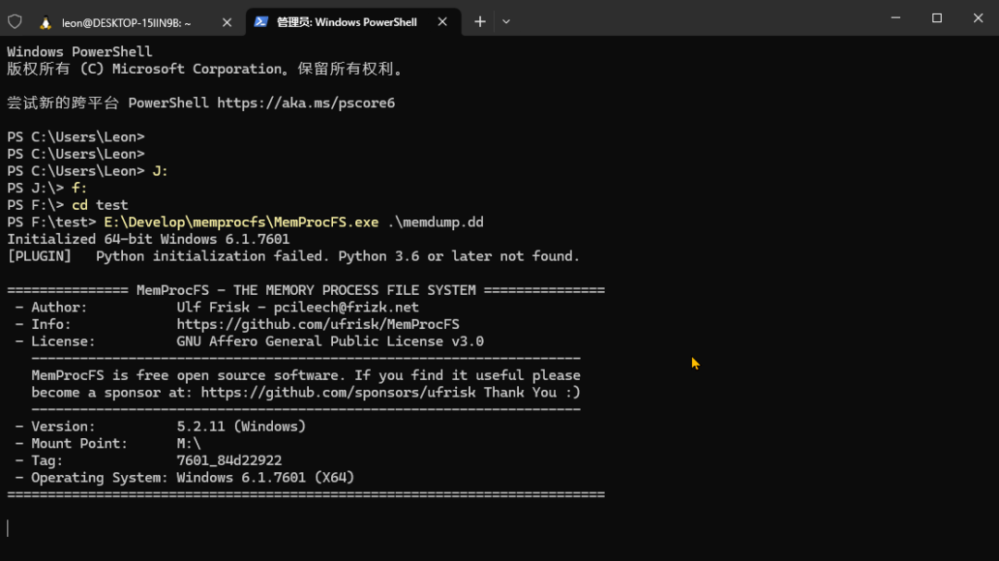The height and width of the screenshot is (561, 999).
Task: Click the '- Info:' label
Action: (x=43, y=324)
